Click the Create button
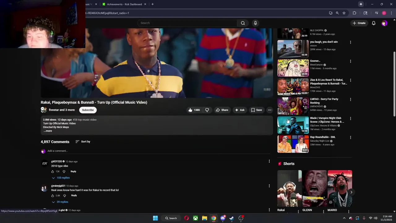 359,23
